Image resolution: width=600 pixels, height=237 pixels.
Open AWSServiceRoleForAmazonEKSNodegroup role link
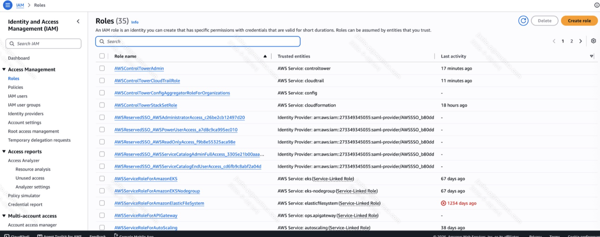(x=157, y=191)
